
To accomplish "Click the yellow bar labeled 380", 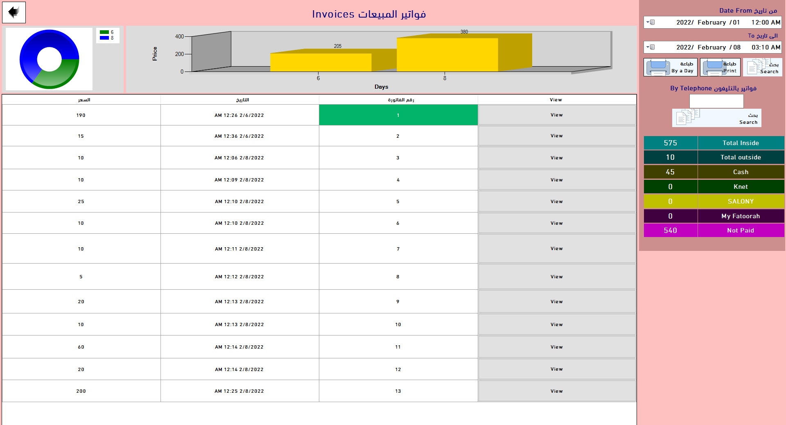I will (x=447, y=55).
